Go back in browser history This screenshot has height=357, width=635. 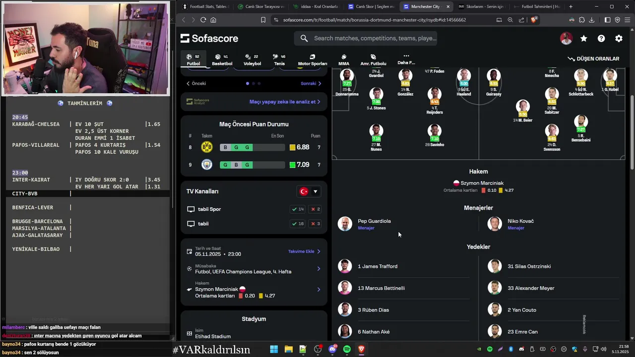(184, 20)
